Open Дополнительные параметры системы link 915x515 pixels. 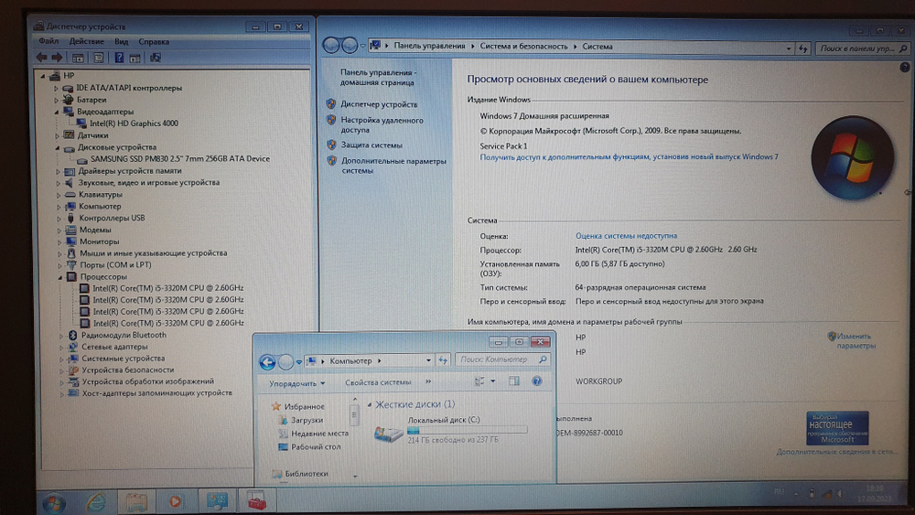pyautogui.click(x=393, y=166)
